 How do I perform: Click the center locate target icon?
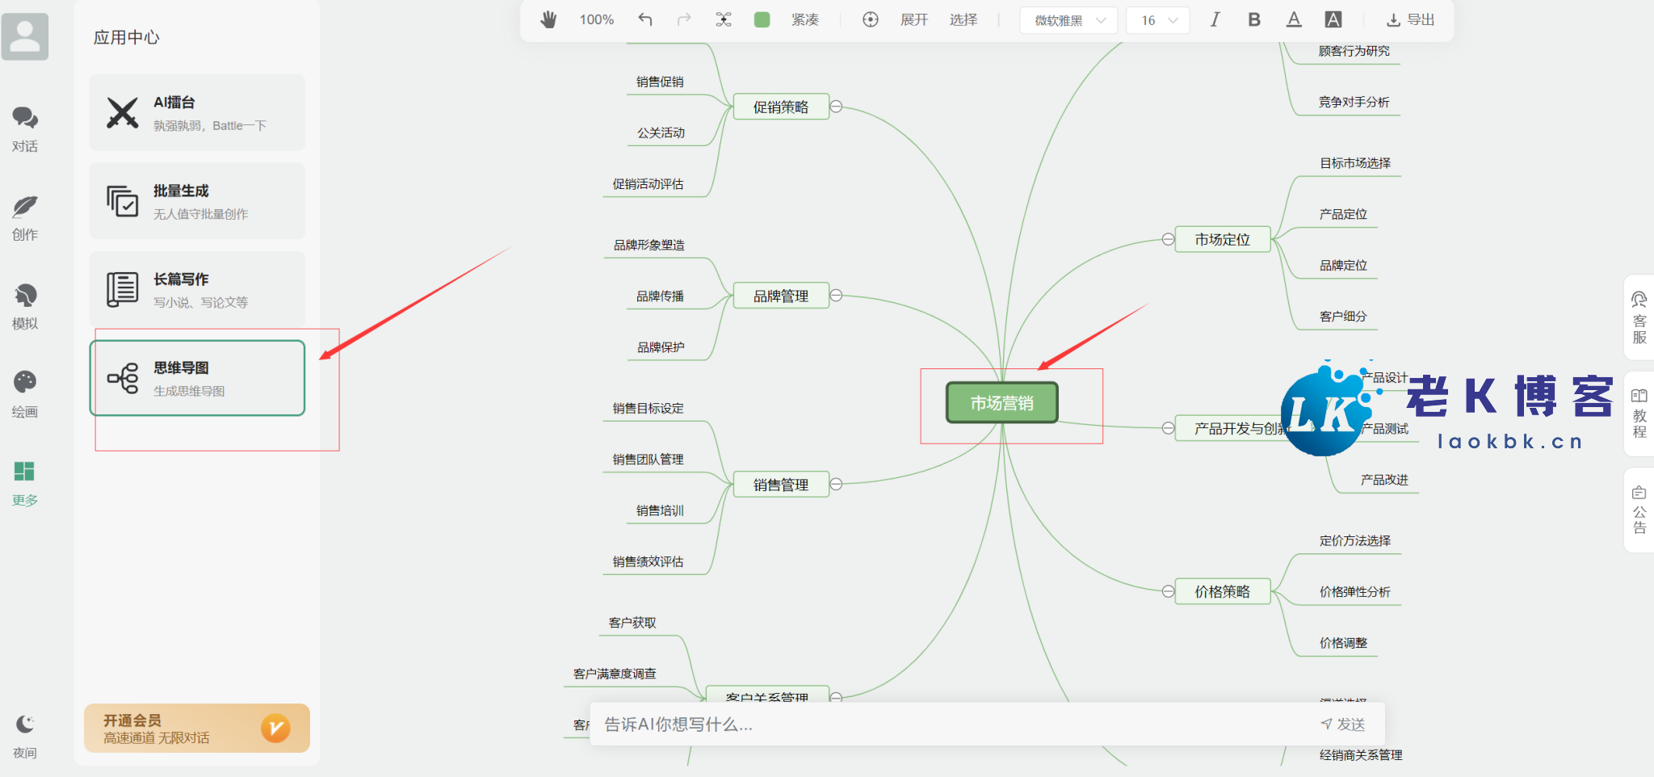[x=870, y=20]
